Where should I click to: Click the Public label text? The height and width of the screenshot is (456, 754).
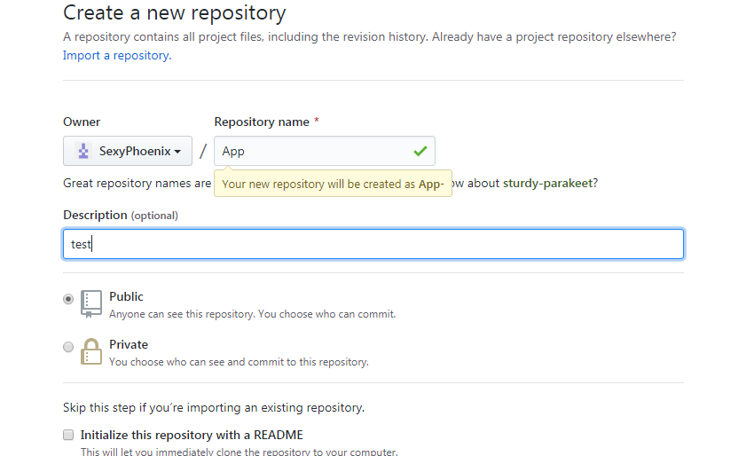pos(126,296)
